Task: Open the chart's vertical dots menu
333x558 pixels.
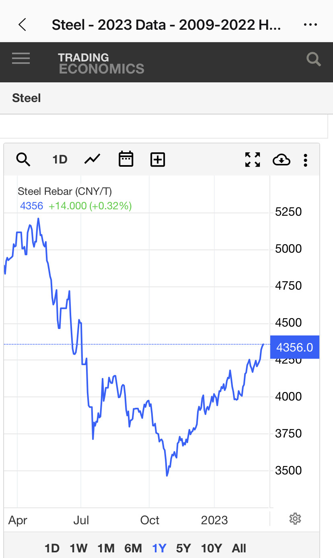Action: coord(306,160)
